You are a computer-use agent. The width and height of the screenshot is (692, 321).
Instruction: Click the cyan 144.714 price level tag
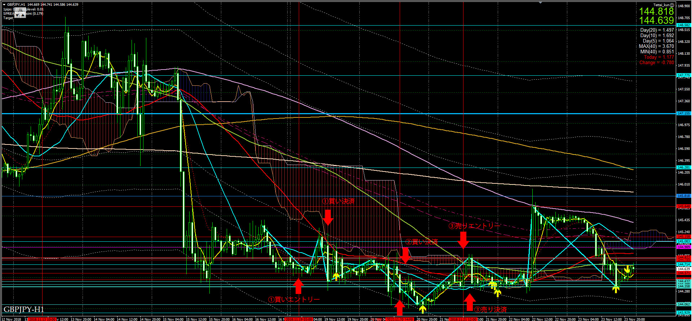(684, 264)
